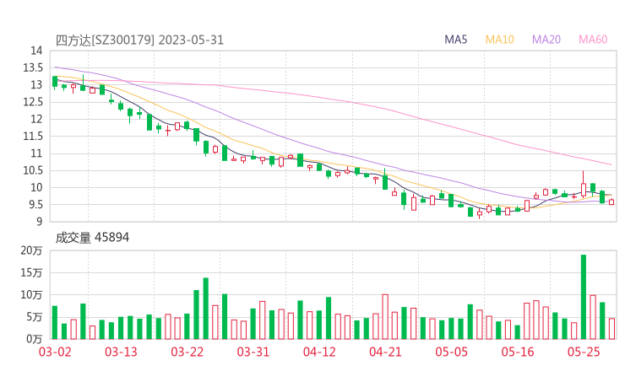Click the MA10 legend label

tap(499, 40)
